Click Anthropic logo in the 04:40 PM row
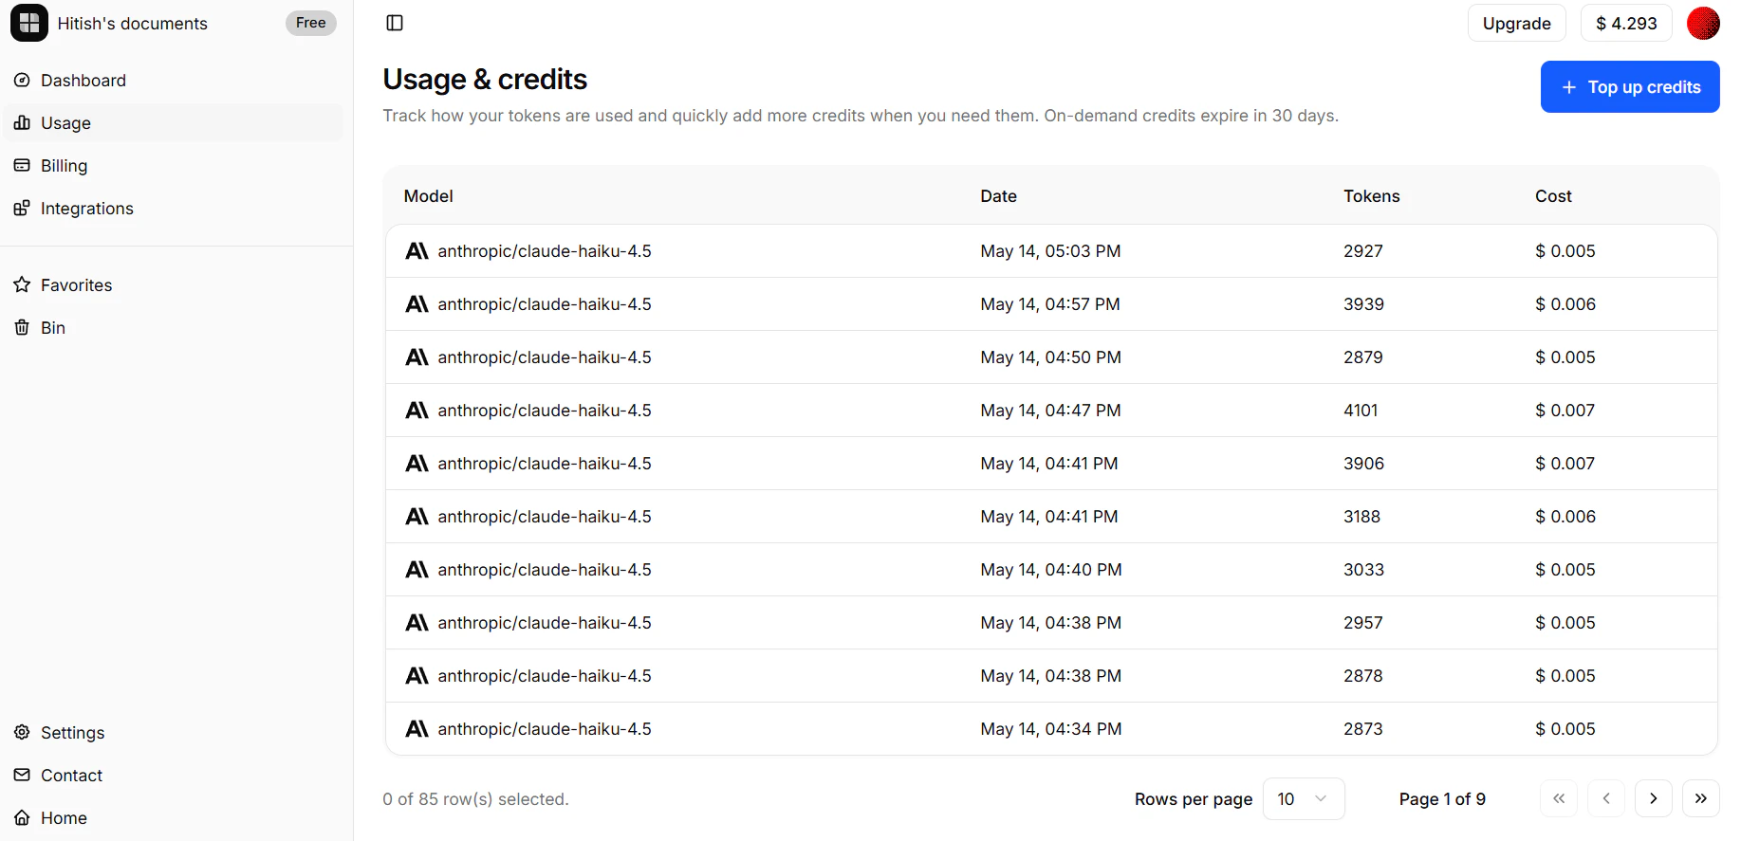This screenshot has width=1741, height=841. [417, 570]
